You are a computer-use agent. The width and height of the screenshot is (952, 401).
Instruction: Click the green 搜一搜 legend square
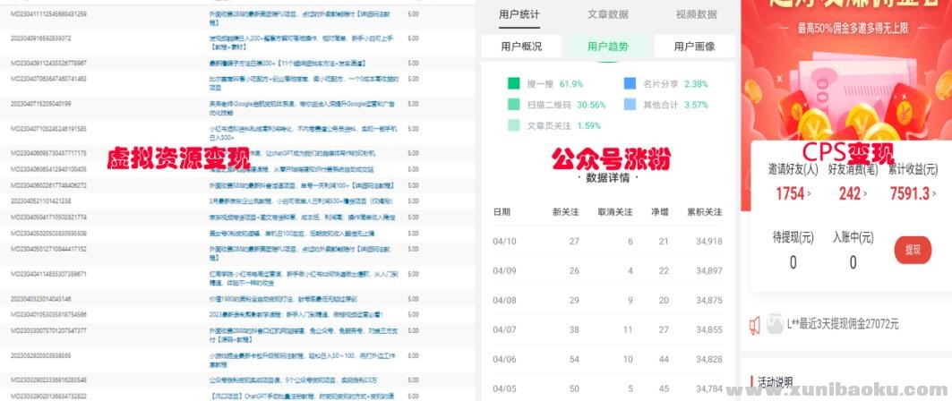(x=514, y=83)
